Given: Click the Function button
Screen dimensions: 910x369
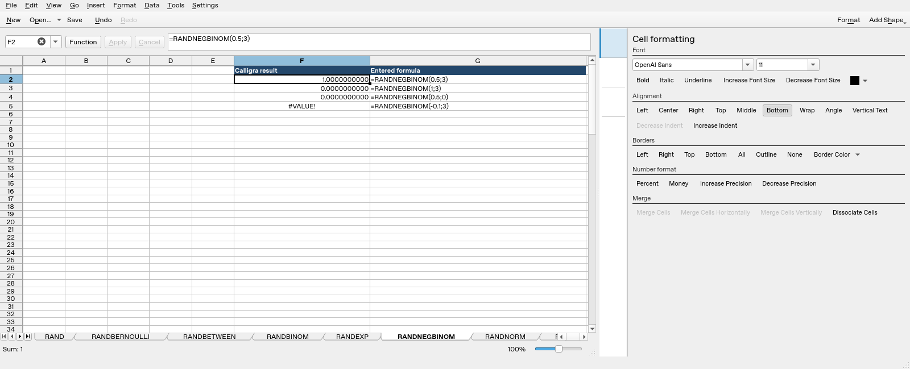Looking at the screenshot, I should coord(83,42).
